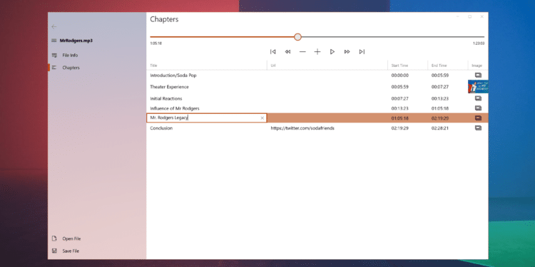Click end time 00:05:59 of Introduction row
The height and width of the screenshot is (267, 535).
[440, 75]
